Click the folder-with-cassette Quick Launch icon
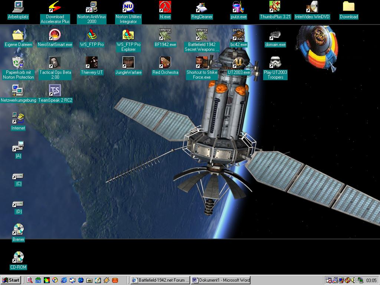The width and height of the screenshot is (380, 285). click(x=89, y=280)
